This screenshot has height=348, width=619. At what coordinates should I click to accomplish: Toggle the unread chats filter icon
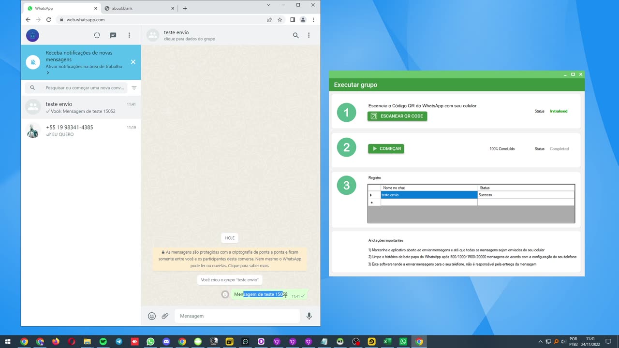pos(134,88)
